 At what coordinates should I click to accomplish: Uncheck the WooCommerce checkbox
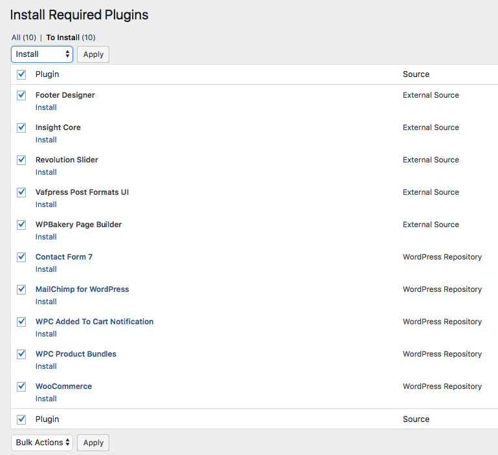pyautogui.click(x=21, y=387)
